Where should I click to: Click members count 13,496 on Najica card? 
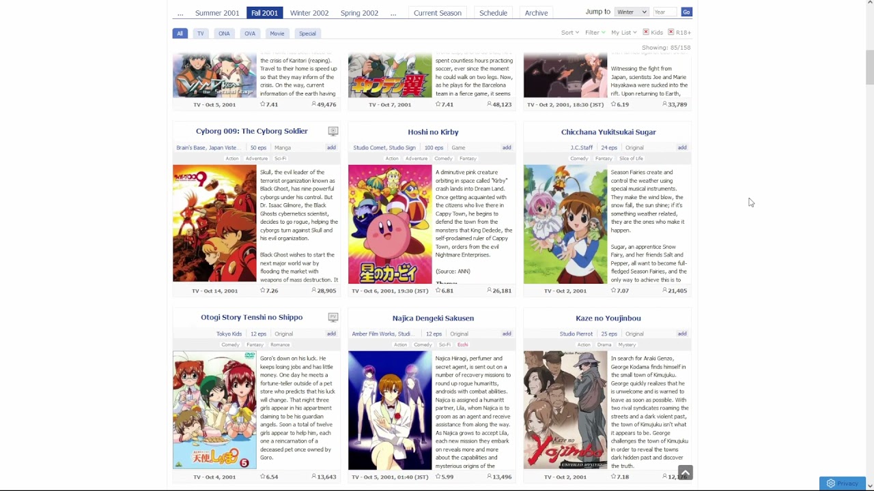tap(500, 477)
